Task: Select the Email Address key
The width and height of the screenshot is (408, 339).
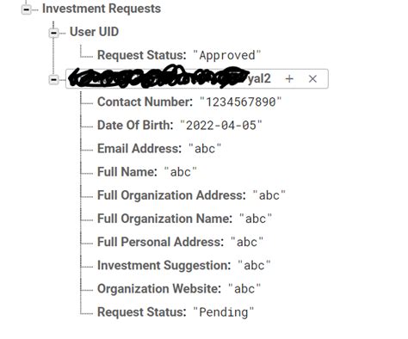Action: coord(139,149)
